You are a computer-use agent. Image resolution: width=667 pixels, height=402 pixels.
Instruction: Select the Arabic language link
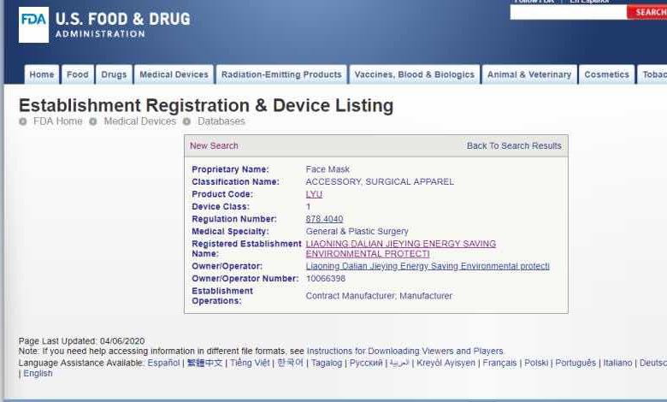pos(399,363)
